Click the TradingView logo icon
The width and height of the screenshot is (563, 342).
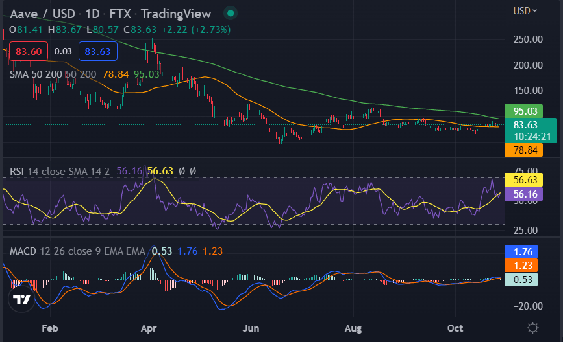(23, 299)
